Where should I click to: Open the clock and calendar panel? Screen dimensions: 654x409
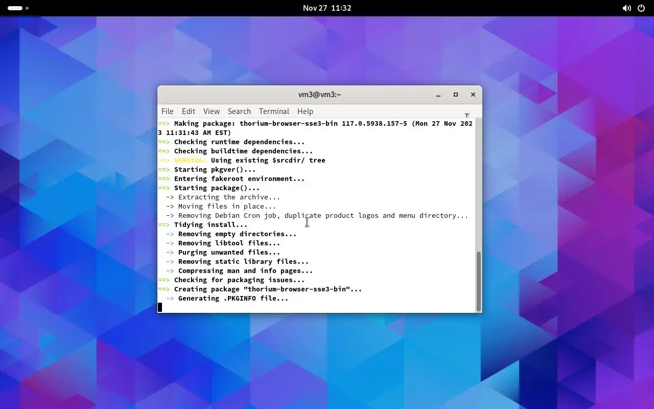point(327,8)
